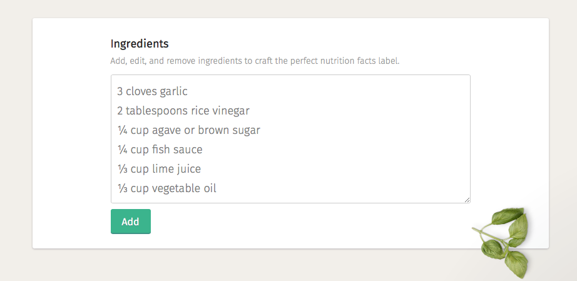This screenshot has width=577, height=281.
Task: Click the number 3 before 'cloves'
Action: point(120,91)
